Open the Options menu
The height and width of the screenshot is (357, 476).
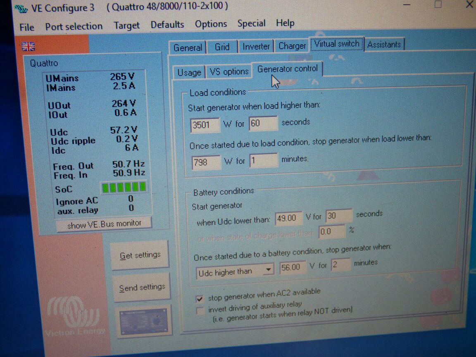click(211, 24)
